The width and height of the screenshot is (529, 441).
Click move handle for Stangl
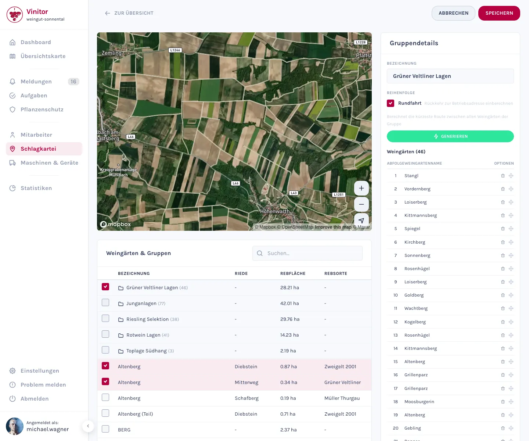(x=511, y=176)
